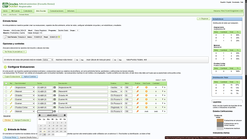Viewport: 247px width, 139px height.
Task: Tick the select-all checkbox in the table header
Action: click(6, 83)
